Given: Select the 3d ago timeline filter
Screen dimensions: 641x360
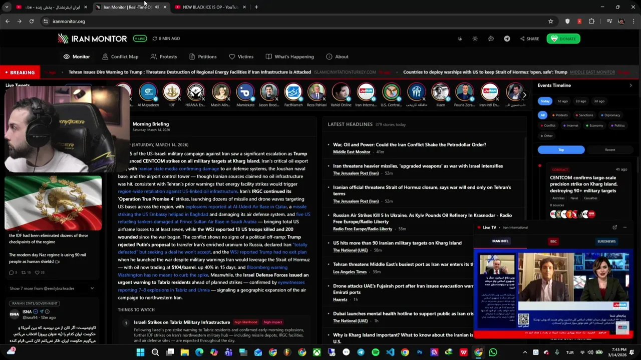Looking at the screenshot, I should point(599,101).
